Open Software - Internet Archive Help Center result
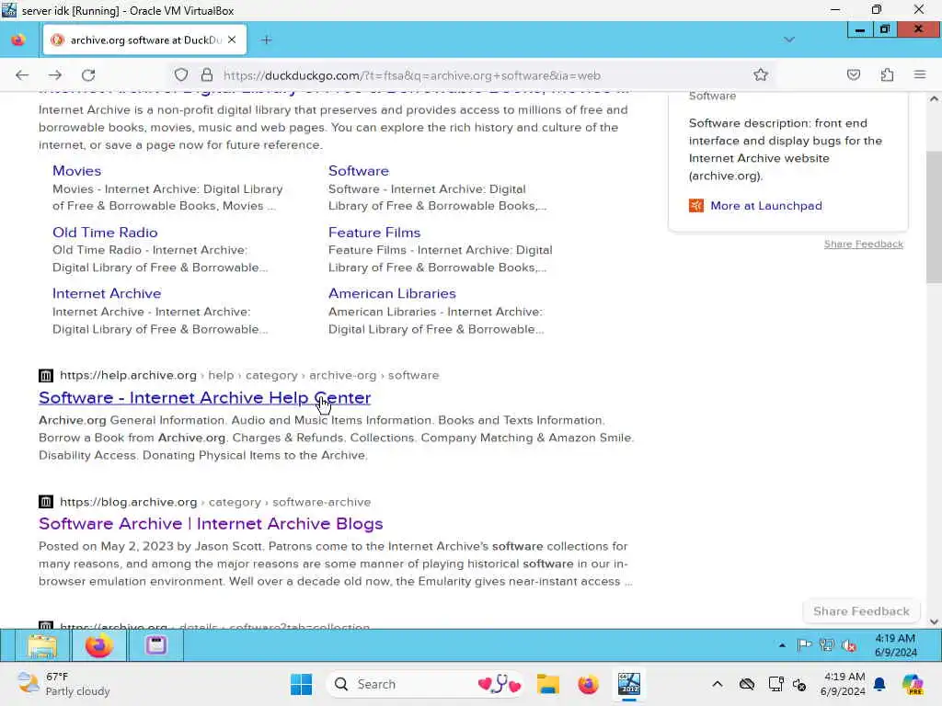942x706 pixels. (x=205, y=397)
